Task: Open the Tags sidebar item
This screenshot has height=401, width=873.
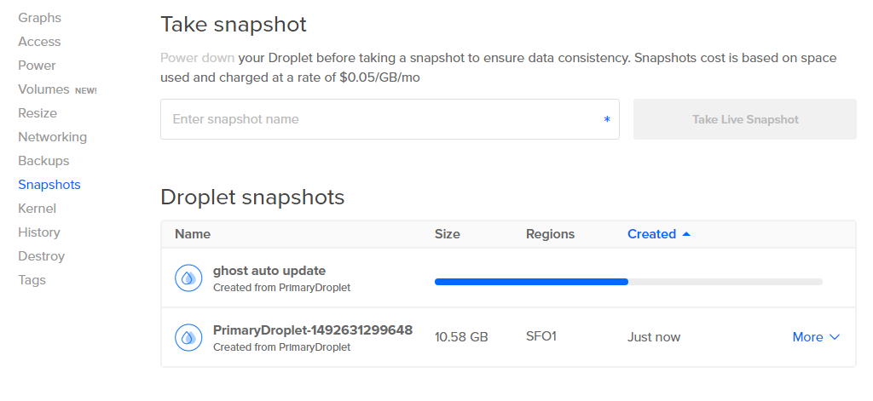Action: click(32, 280)
